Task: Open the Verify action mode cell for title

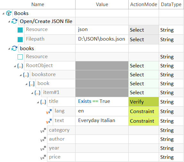Action: [x=144, y=102]
